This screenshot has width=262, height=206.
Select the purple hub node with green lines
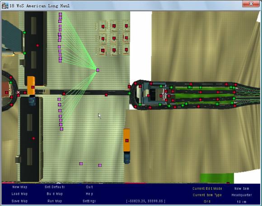point(98,70)
